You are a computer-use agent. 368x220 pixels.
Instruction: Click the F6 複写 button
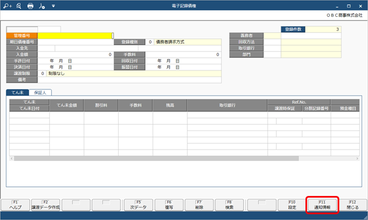[x=169, y=205]
